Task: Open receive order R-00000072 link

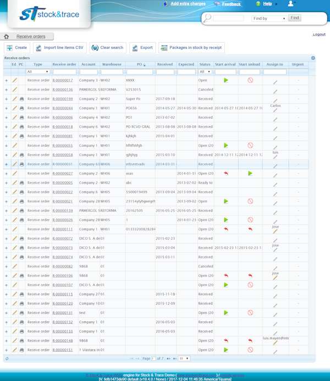Action: [x=63, y=239]
